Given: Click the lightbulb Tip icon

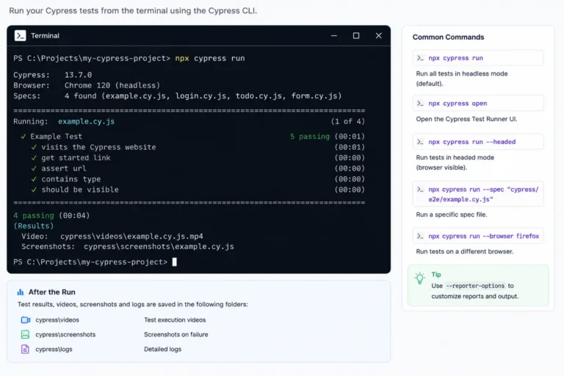Looking at the screenshot, I should 420,278.
